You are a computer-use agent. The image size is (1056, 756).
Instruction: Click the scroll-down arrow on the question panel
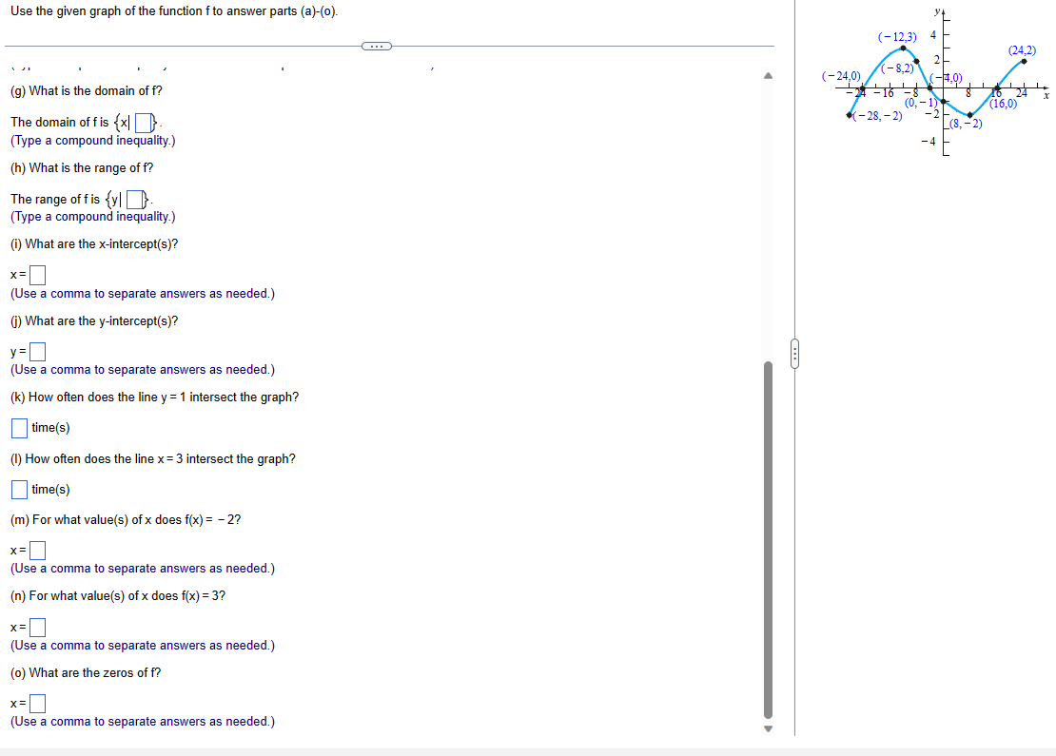click(769, 727)
